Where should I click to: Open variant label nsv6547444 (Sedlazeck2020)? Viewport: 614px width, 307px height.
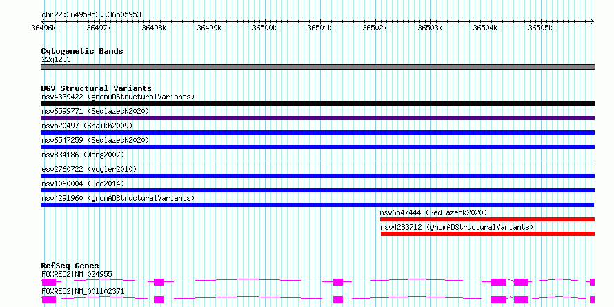pos(433,212)
